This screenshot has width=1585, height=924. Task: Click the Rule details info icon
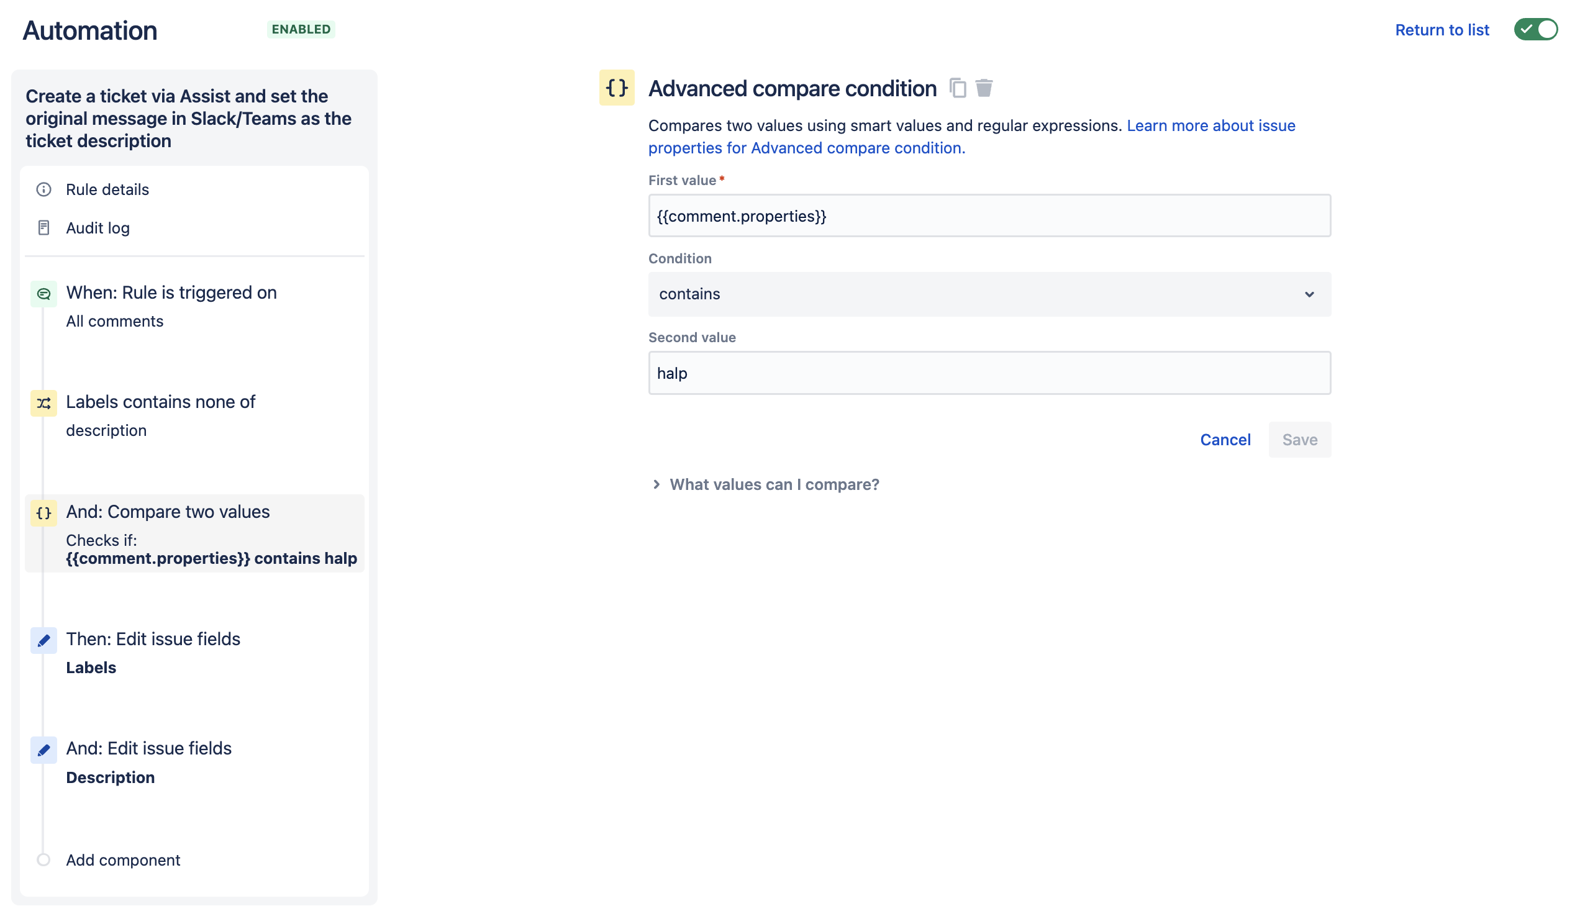pos(43,189)
